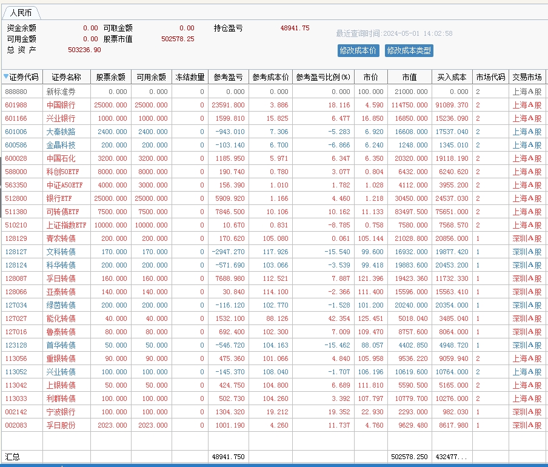This screenshot has height=467, width=548.
Task: Open the 人民币 account tab
Action: coord(21,13)
